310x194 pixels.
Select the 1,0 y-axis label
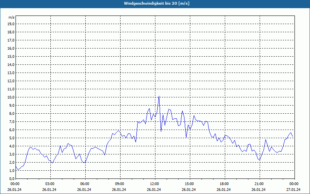(x=12, y=170)
